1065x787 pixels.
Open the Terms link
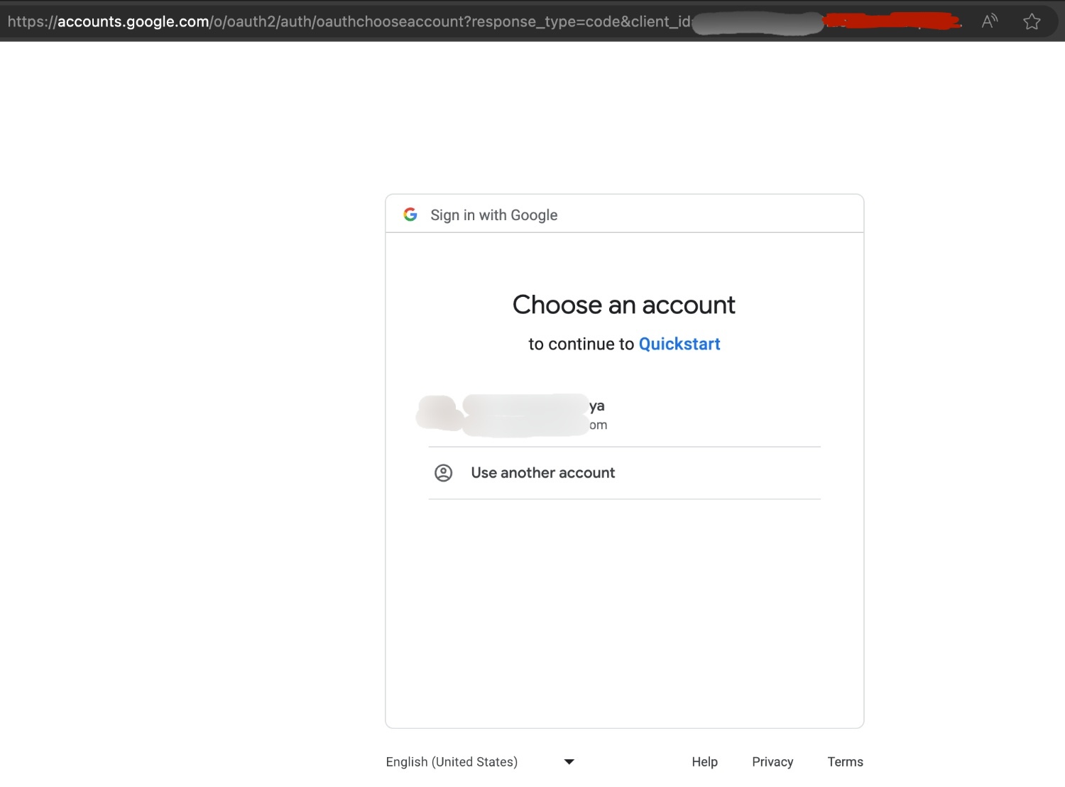coord(845,761)
